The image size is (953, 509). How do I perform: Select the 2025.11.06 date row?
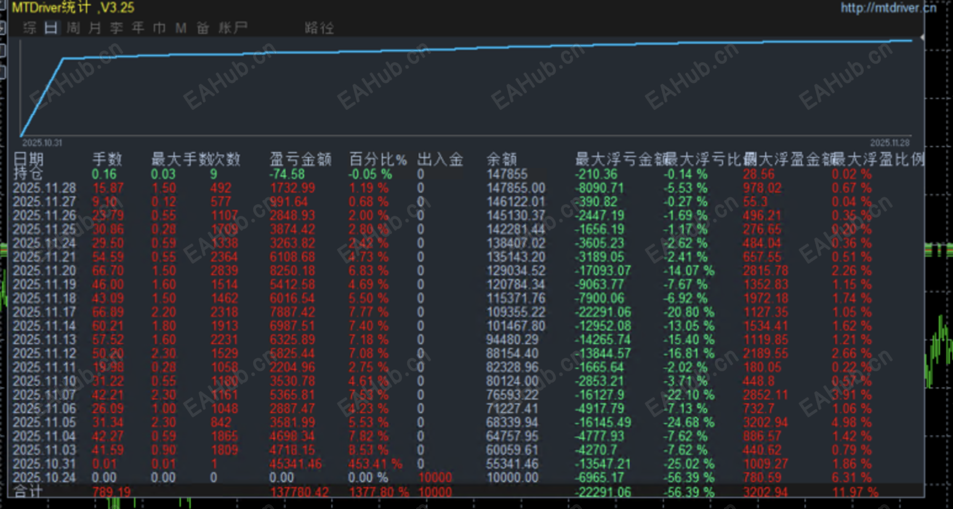coord(44,408)
